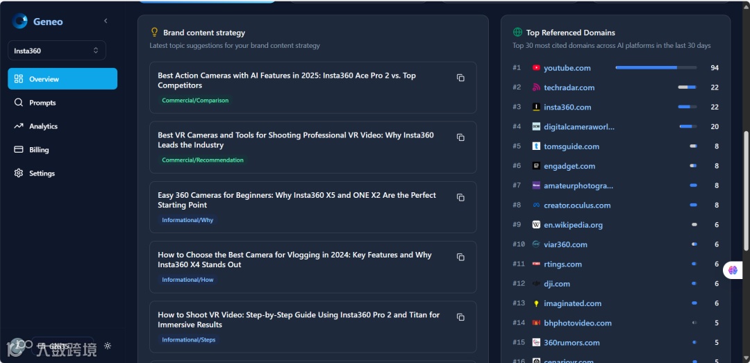The height and width of the screenshot is (363, 750).
Task: Open Settings from the sidebar
Action: [62, 173]
